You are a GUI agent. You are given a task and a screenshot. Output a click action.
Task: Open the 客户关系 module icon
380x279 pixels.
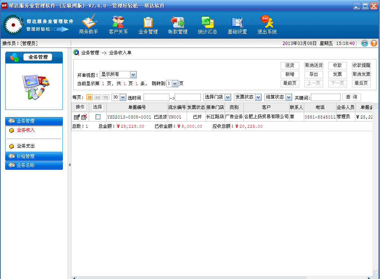click(118, 24)
